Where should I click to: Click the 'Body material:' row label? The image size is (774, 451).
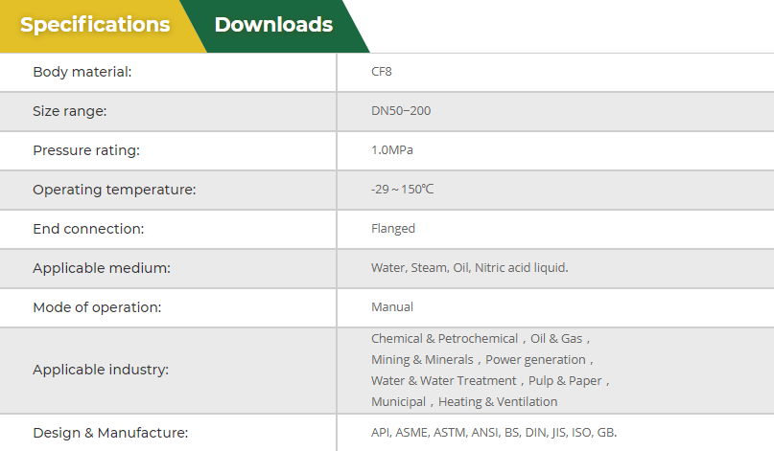pos(82,72)
